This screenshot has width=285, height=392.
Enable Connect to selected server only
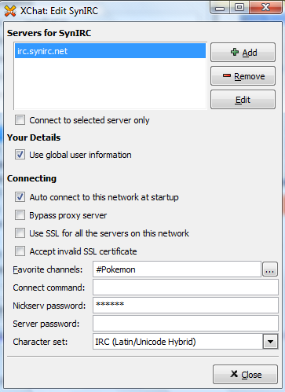point(20,120)
